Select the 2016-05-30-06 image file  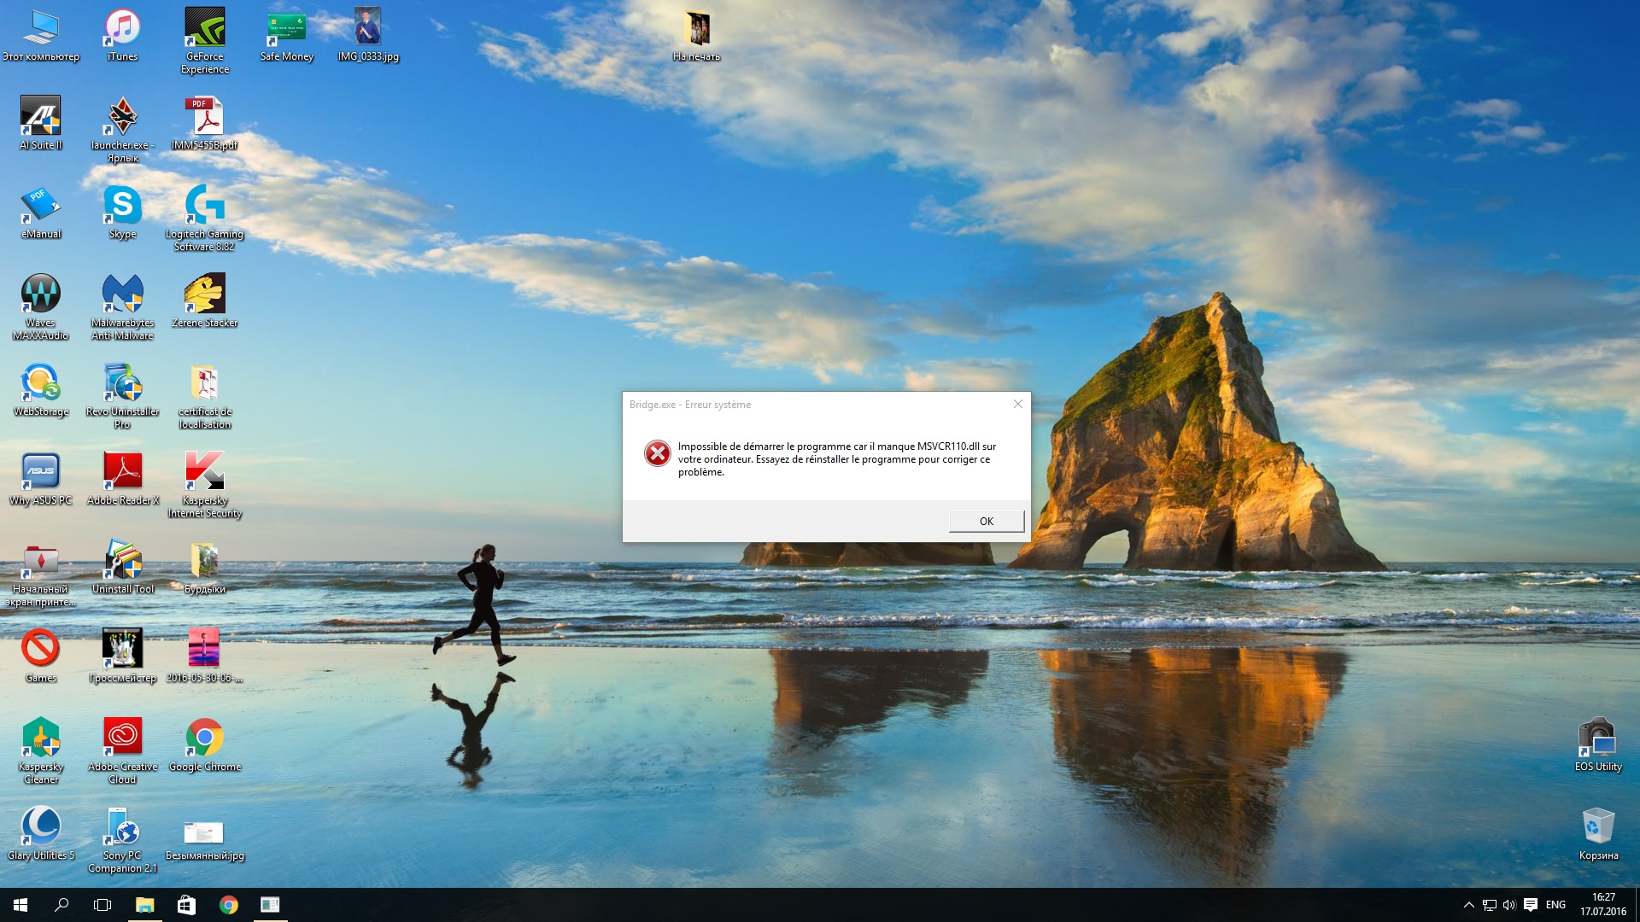[205, 656]
